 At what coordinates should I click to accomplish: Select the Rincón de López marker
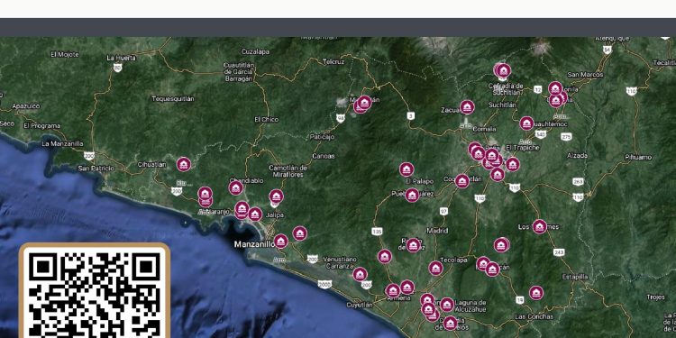[414, 245]
